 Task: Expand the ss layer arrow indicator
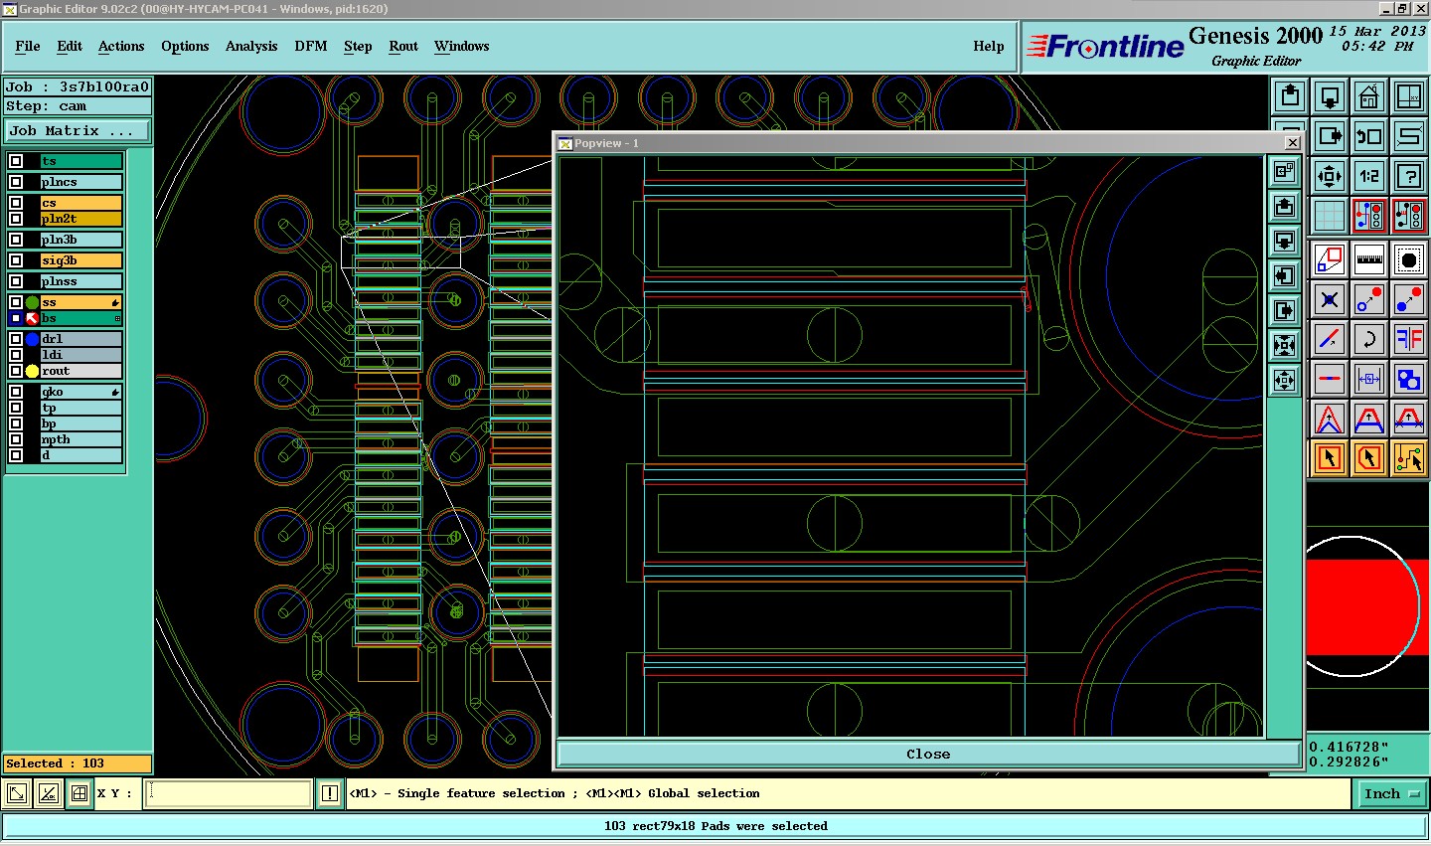(115, 302)
